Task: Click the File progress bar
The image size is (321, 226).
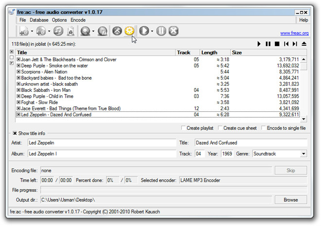Action: pos(174,190)
